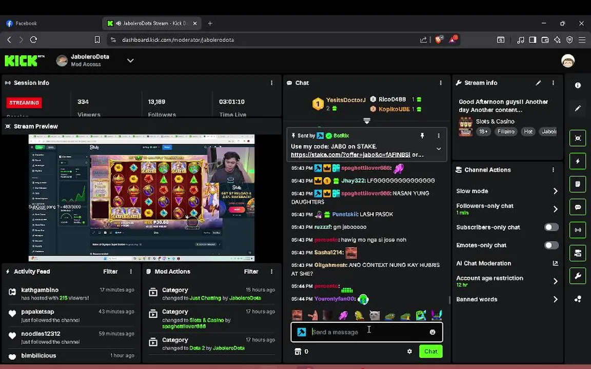Open Stream info three-dot menu
Image resolution: width=591 pixels, height=369 pixels.
[x=553, y=83]
